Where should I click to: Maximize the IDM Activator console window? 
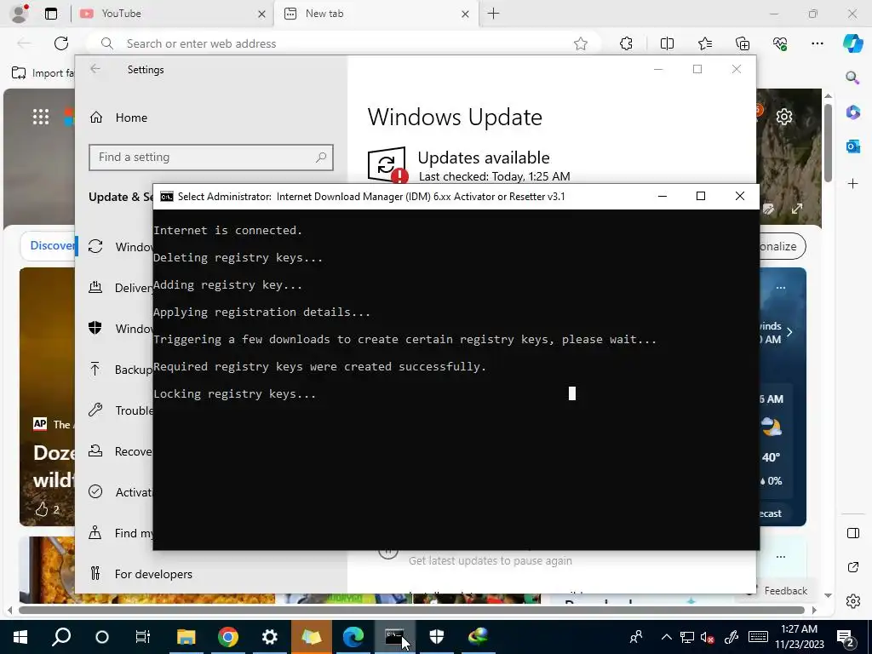pos(701,196)
